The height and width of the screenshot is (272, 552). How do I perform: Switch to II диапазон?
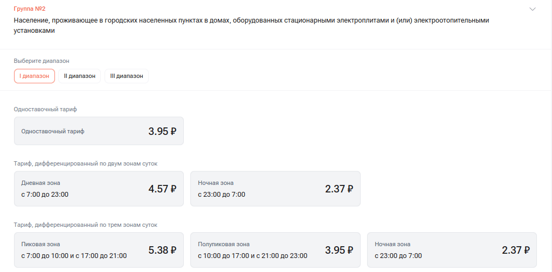(x=80, y=76)
